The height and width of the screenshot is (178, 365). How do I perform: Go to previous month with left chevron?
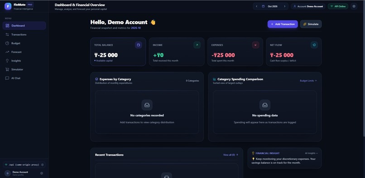(256, 6)
